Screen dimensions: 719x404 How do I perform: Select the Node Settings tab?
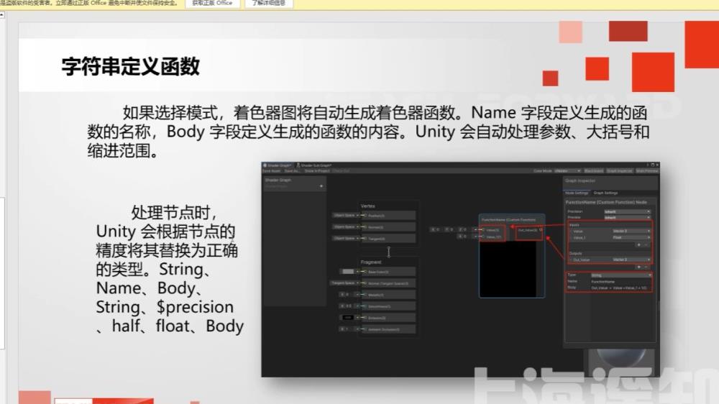tap(577, 193)
